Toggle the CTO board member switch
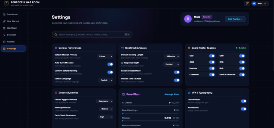274x128 pixels. [x=242, y=56]
